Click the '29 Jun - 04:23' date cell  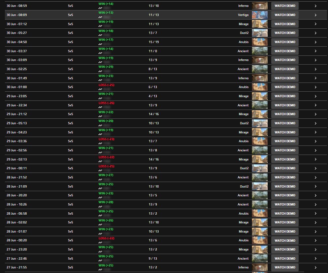tap(17, 132)
